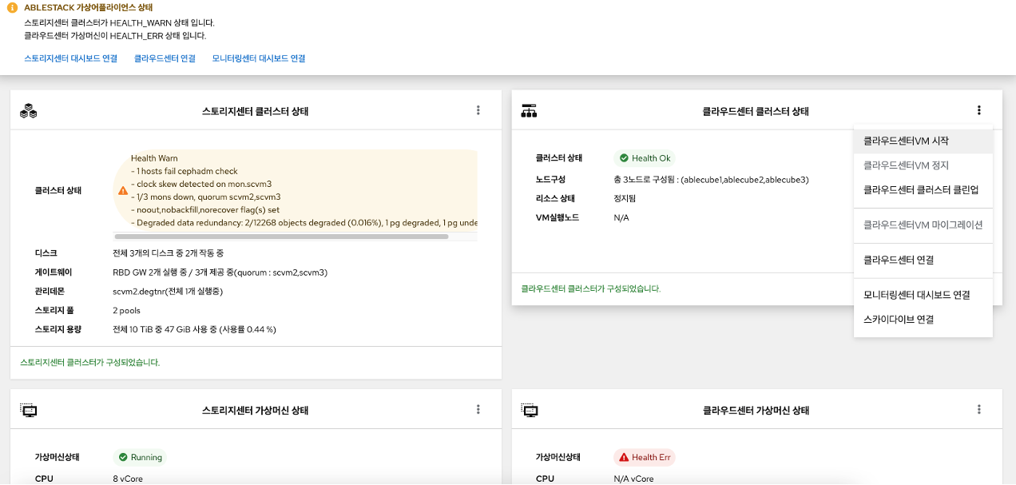The height and width of the screenshot is (485, 1016).
Task: Open the storage center cluster kebab menu
Action: pos(478,110)
